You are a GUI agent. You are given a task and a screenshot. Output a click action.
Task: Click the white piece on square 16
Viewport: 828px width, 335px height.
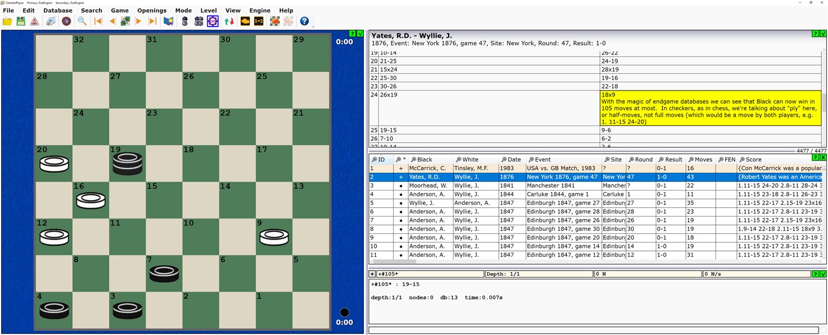coord(91,201)
